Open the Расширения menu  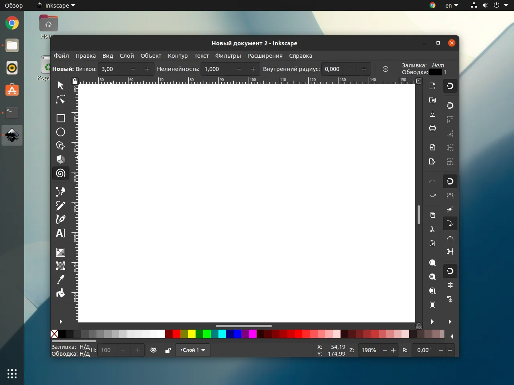(x=265, y=56)
